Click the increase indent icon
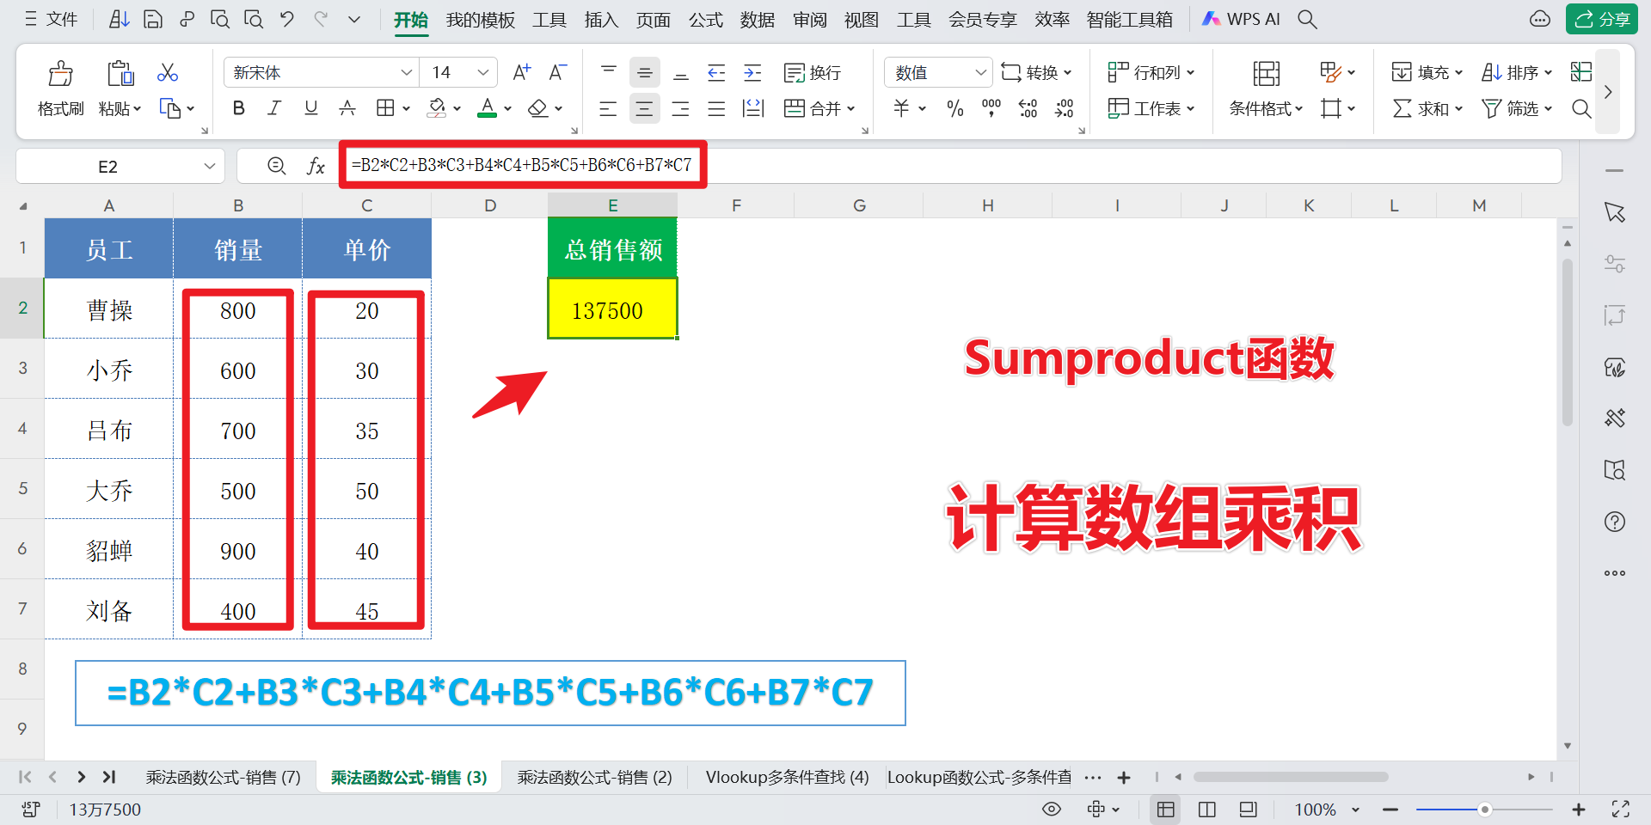This screenshot has height=825, width=1651. (x=752, y=73)
